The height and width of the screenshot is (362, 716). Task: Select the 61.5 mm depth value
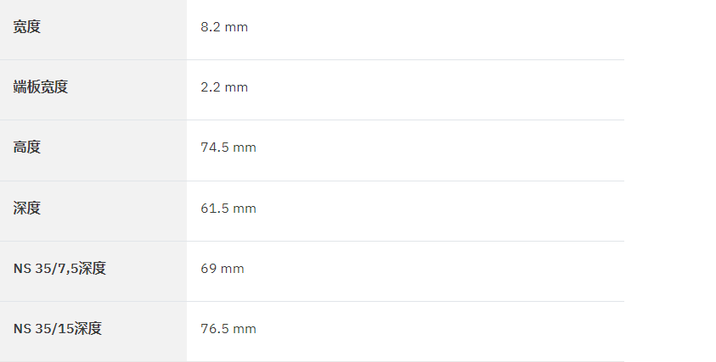click(228, 209)
